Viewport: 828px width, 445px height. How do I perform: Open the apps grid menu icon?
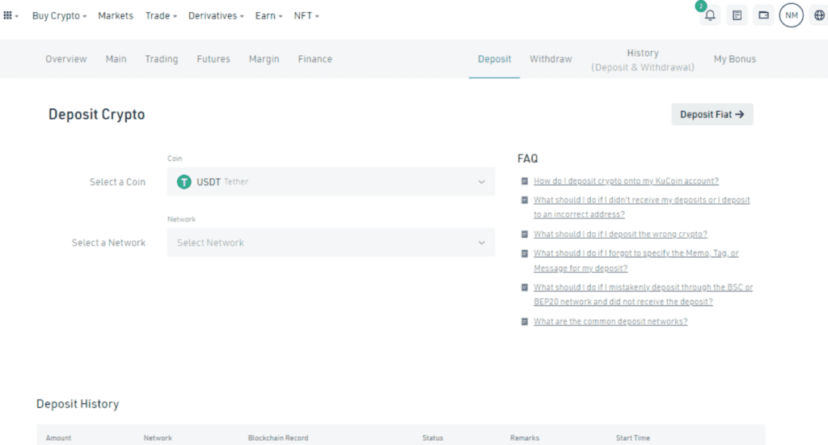tap(9, 15)
